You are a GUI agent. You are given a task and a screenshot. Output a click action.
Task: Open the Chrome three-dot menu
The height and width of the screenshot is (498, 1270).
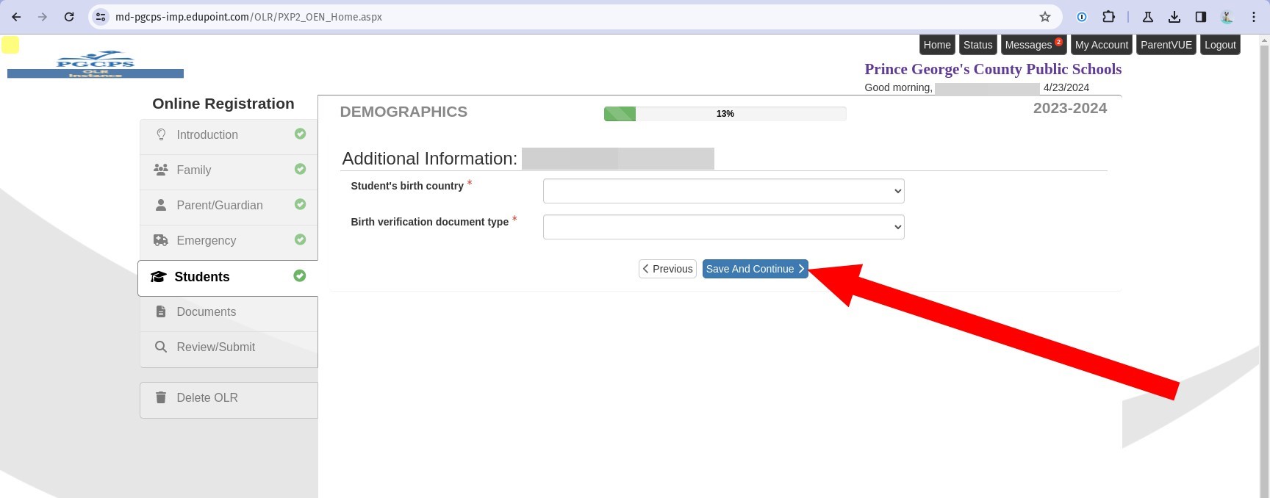point(1254,17)
